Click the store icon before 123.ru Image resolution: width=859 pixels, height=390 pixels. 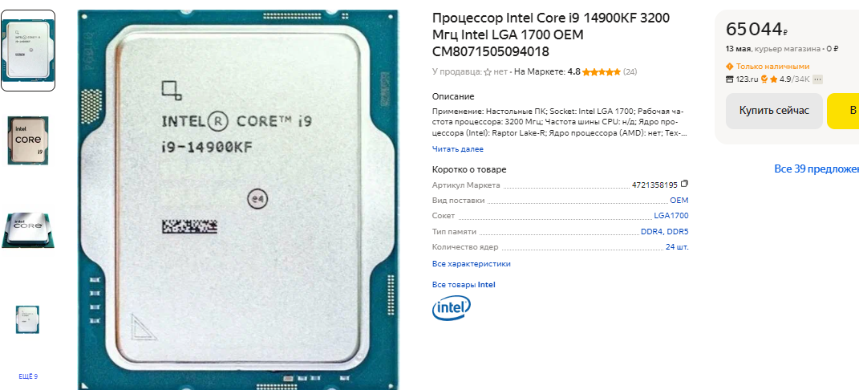[729, 79]
